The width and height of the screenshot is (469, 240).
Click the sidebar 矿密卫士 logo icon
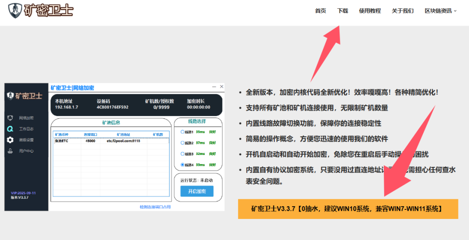click(10, 96)
